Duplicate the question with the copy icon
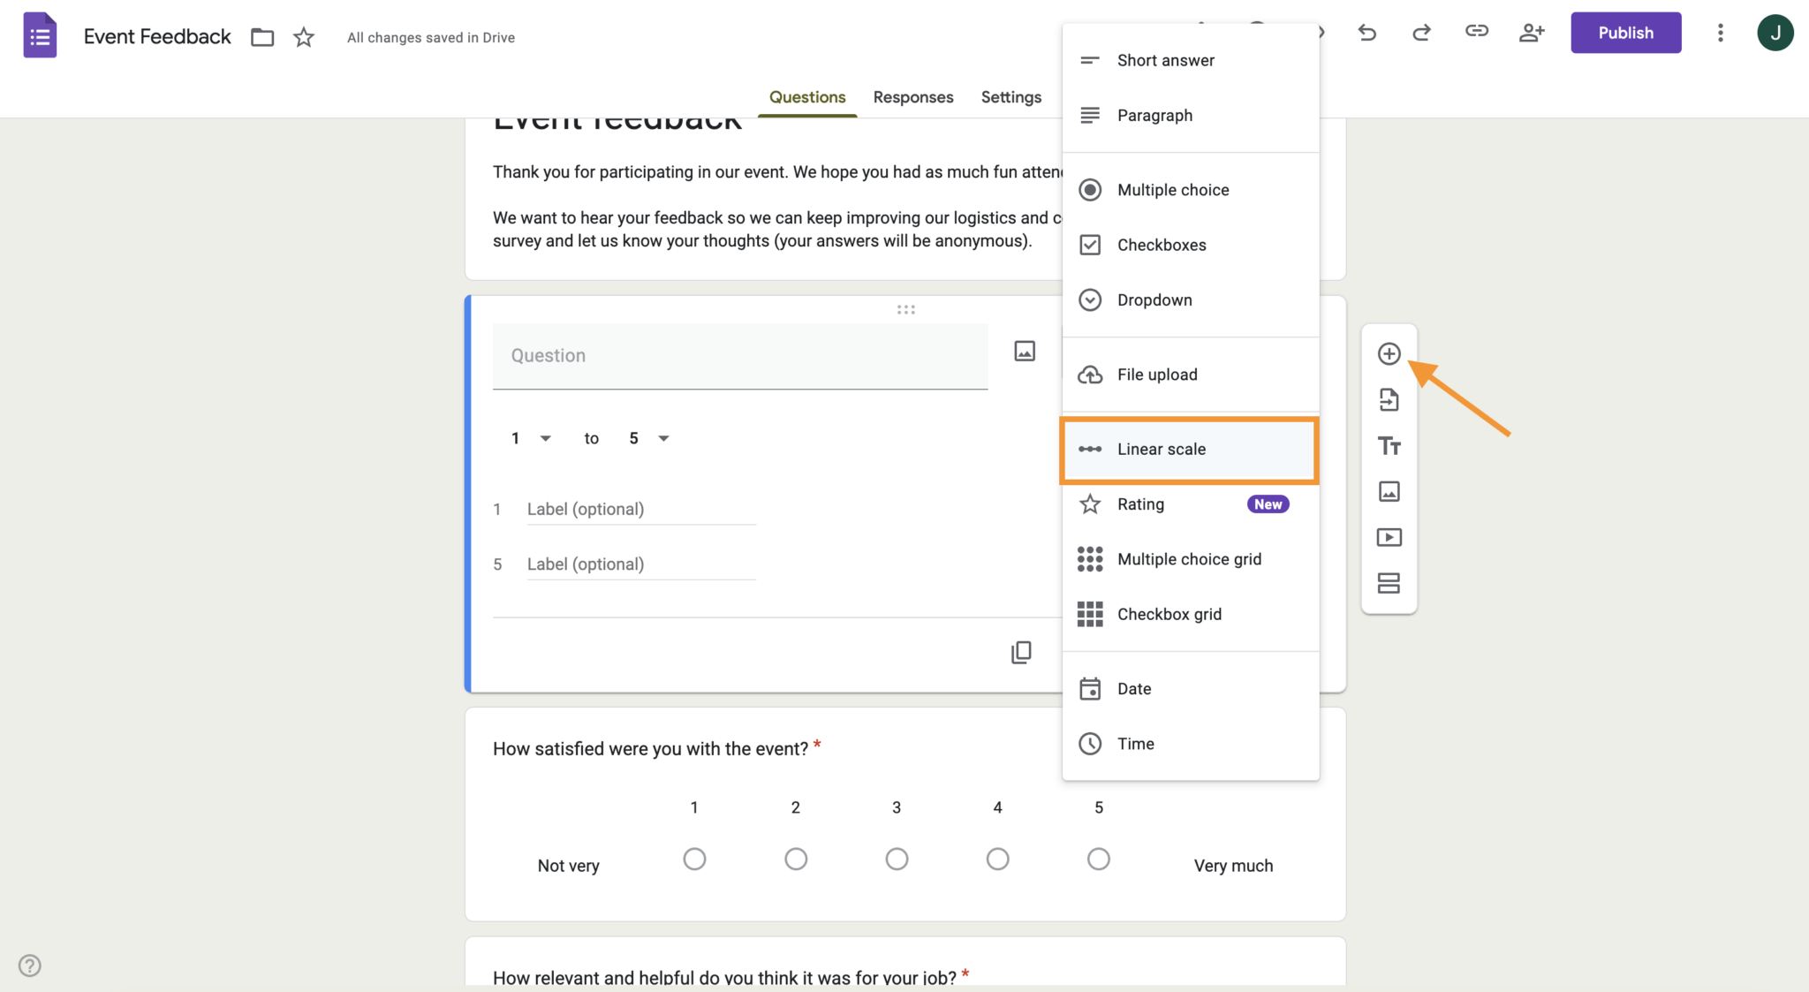This screenshot has height=992, width=1809. pos(1021,652)
